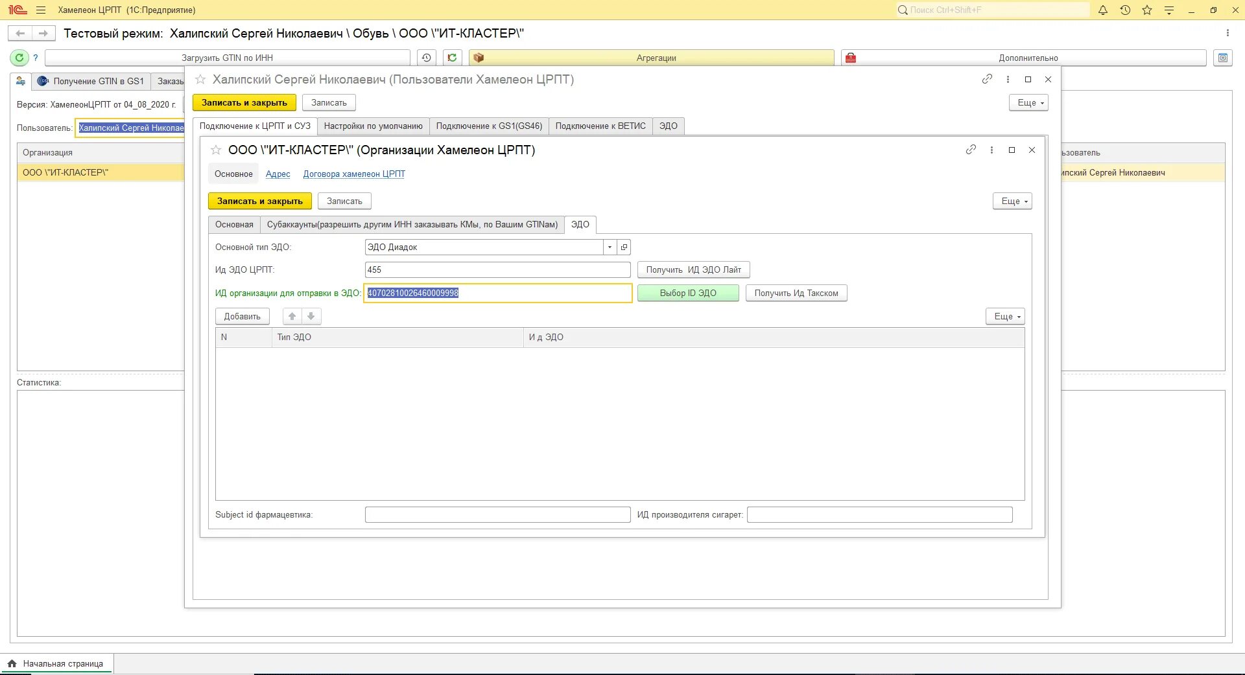Click the home icon for Начальная страница
This screenshot has width=1245, height=675.
click(x=12, y=663)
